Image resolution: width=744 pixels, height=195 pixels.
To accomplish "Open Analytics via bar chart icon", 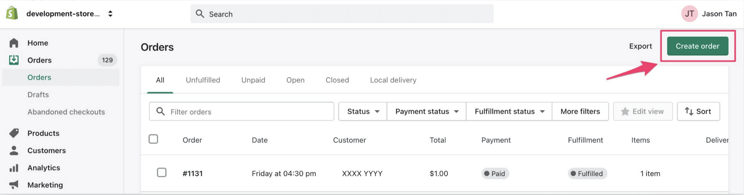I will click(14, 168).
